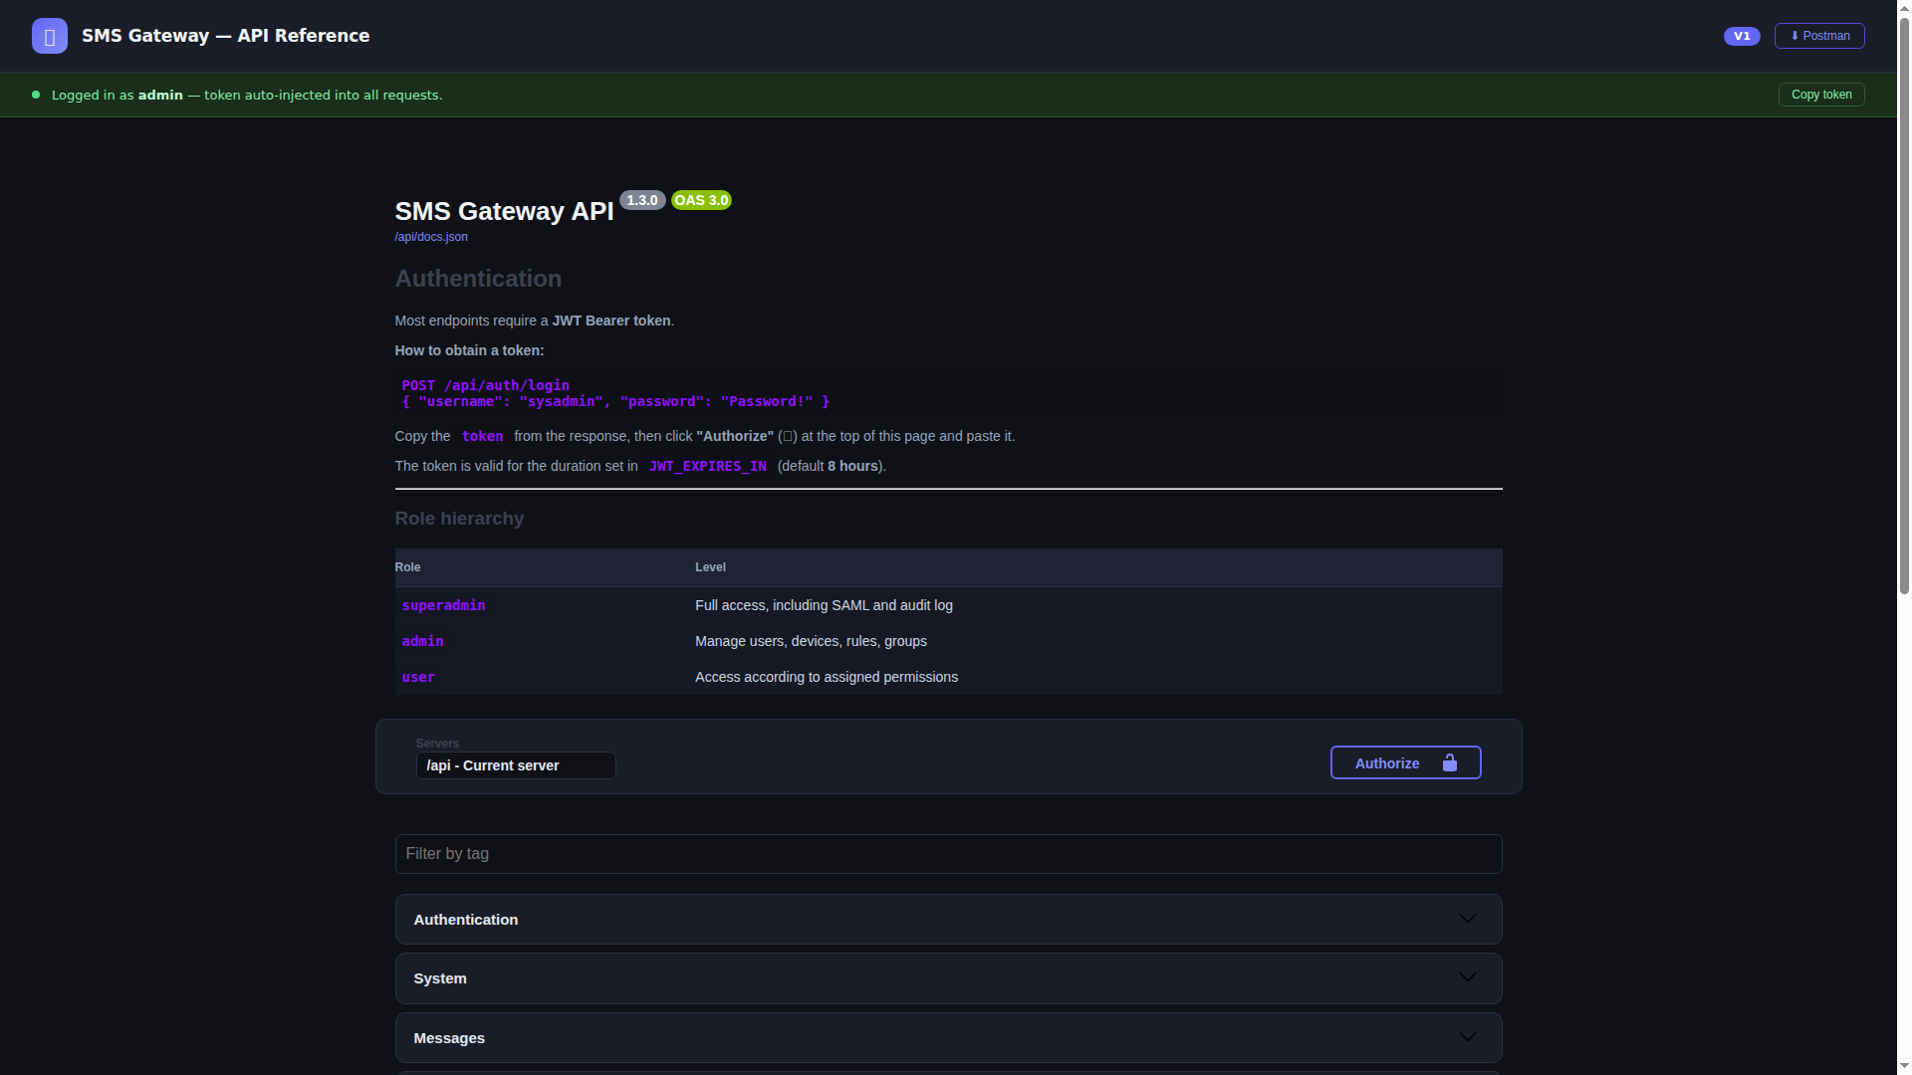
Task: Click the Authorize button
Action: [x=1405, y=762]
